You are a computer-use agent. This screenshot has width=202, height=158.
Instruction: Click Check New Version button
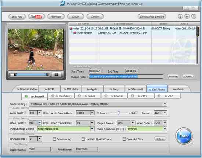[152, 16]
